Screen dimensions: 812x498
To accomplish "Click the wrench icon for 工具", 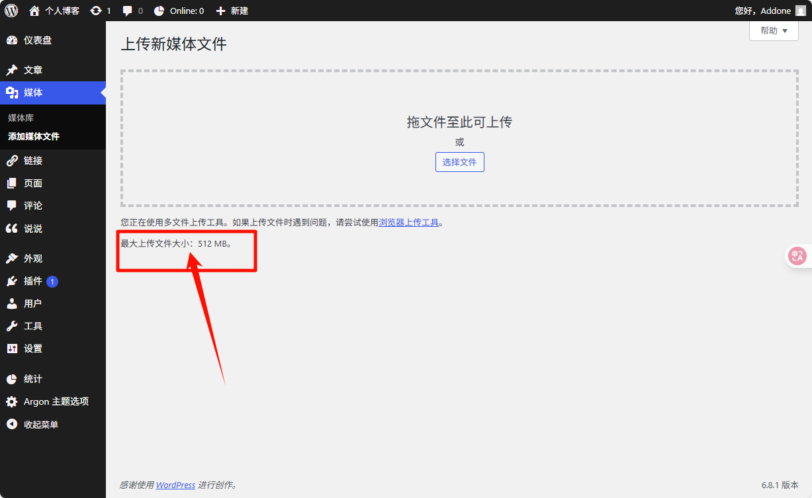I will 12,326.
